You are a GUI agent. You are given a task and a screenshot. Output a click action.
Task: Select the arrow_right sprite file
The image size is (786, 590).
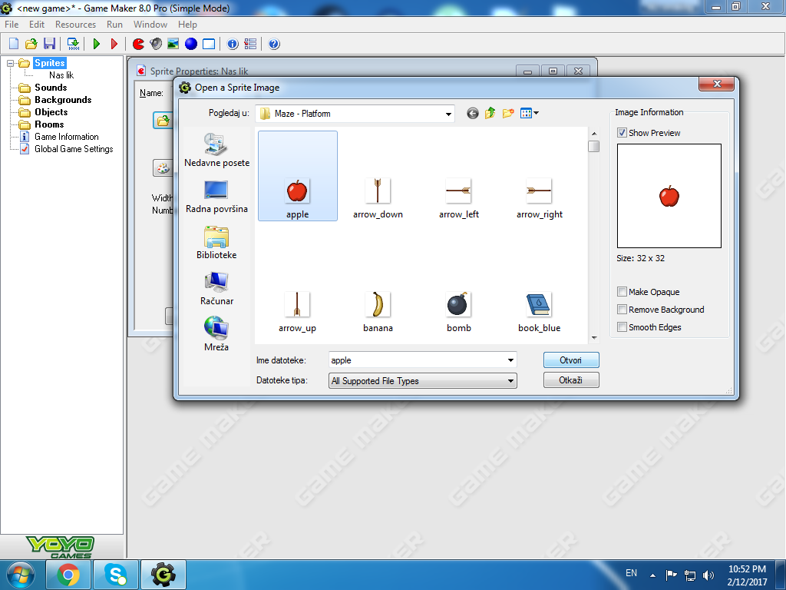click(540, 199)
